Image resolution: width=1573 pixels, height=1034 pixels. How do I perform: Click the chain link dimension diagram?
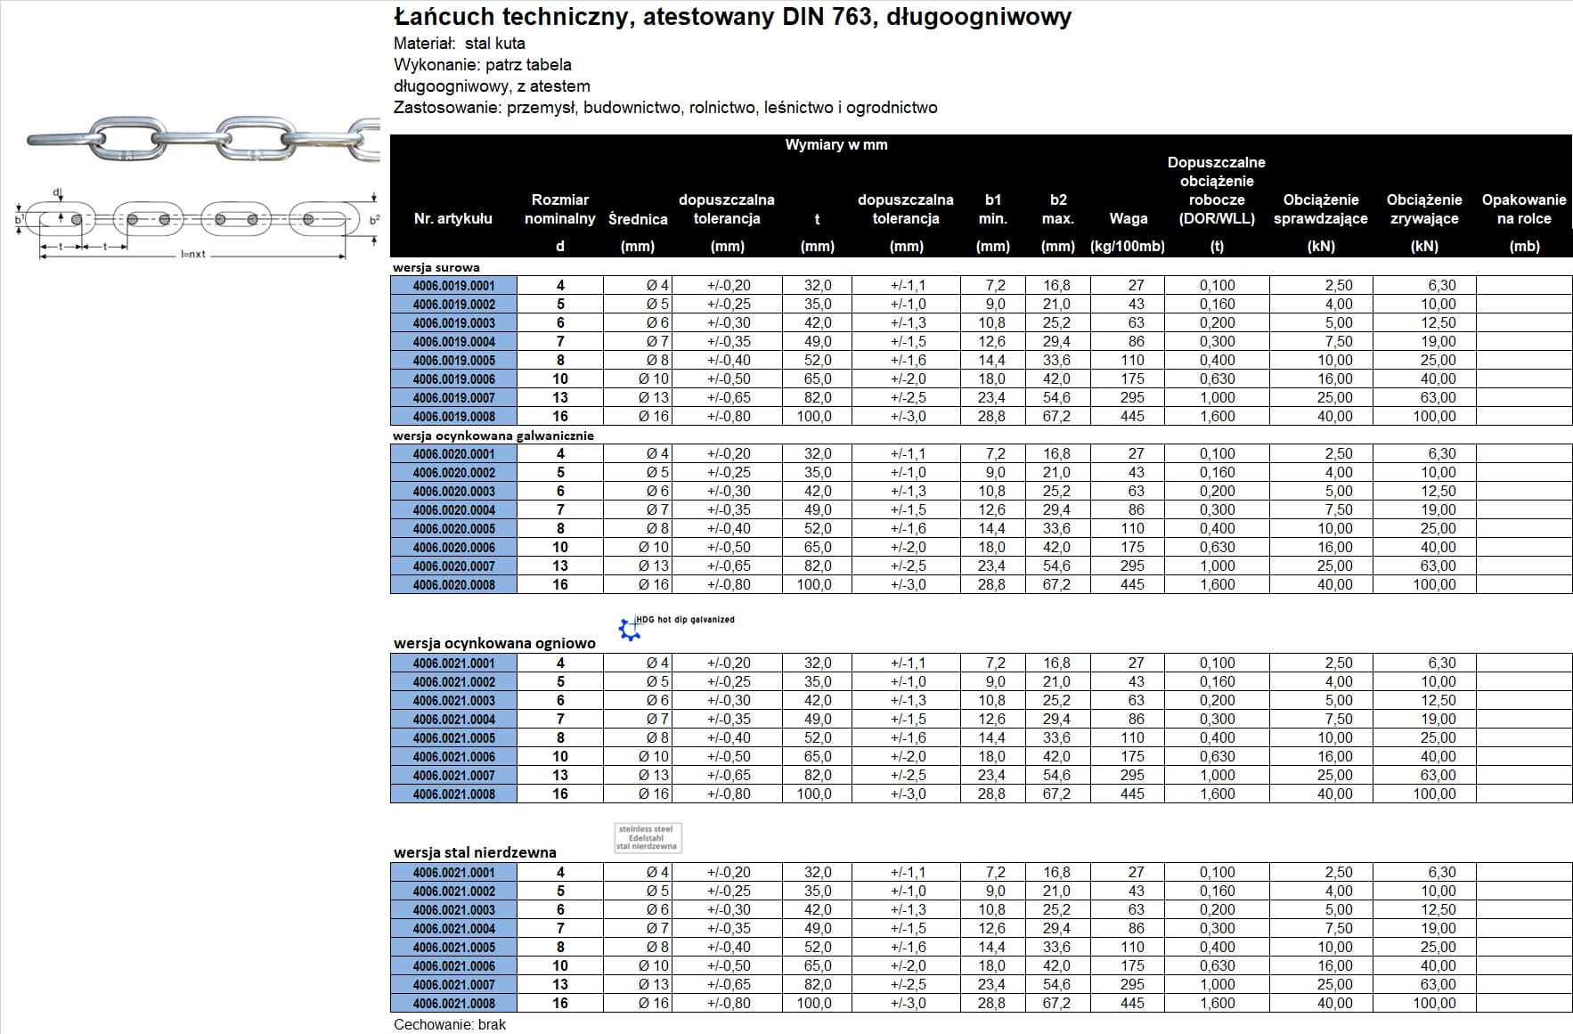click(198, 223)
